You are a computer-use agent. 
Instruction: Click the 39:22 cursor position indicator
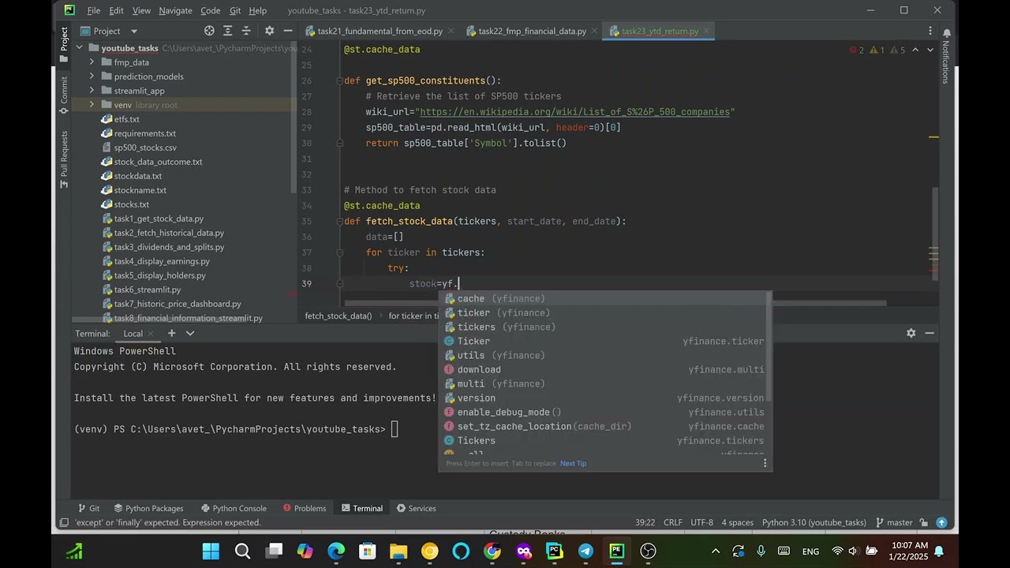(645, 522)
